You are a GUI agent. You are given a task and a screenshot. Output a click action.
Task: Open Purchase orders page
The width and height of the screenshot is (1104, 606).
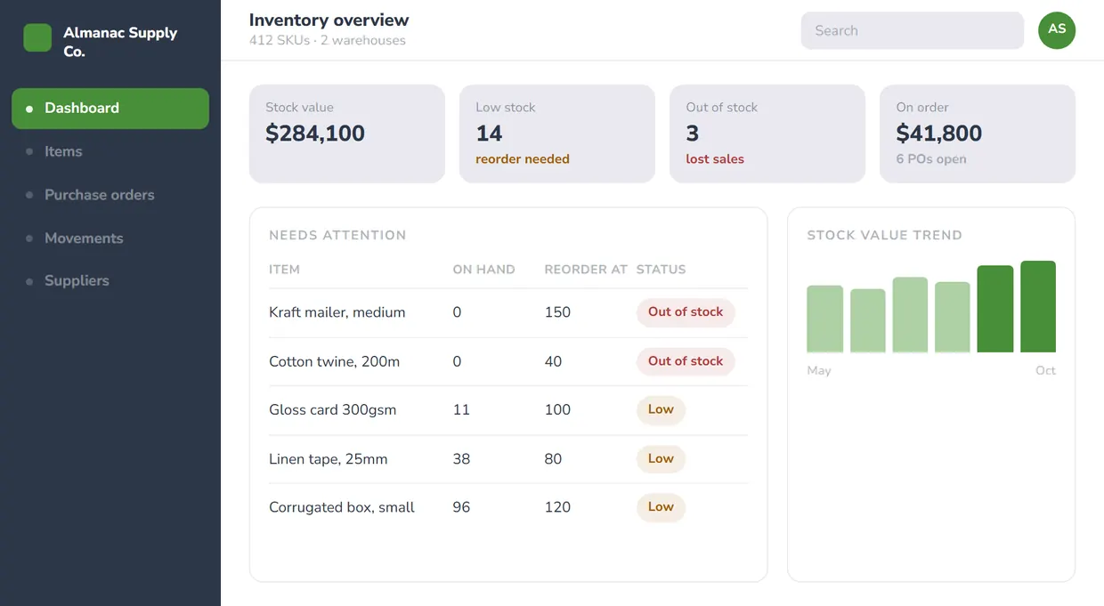pyautogui.click(x=110, y=195)
